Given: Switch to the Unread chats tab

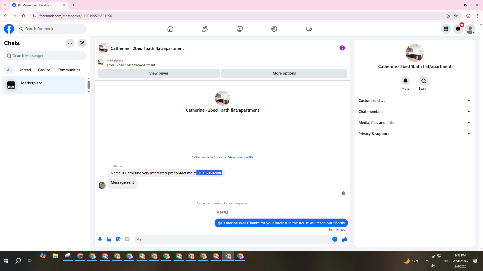Looking at the screenshot, I should coord(25,70).
